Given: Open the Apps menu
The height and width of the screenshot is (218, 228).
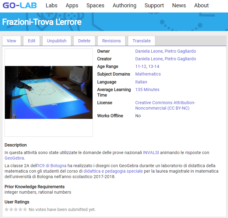Looking at the screenshot, I should [72, 5].
